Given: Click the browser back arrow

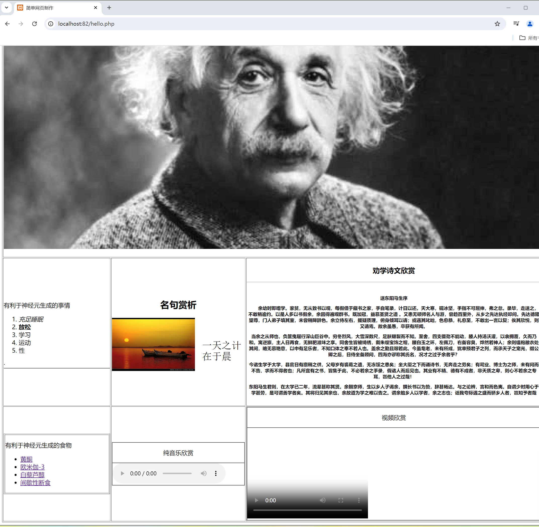Looking at the screenshot, I should pos(8,24).
